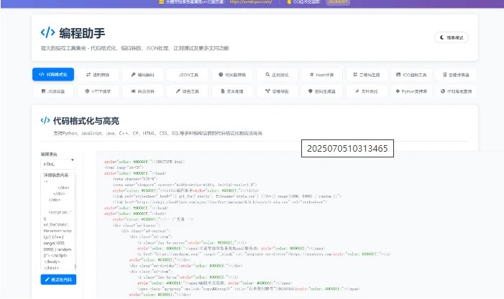Open the 代码格式化 tab
The width and height of the screenshot is (504, 299).
(53, 74)
